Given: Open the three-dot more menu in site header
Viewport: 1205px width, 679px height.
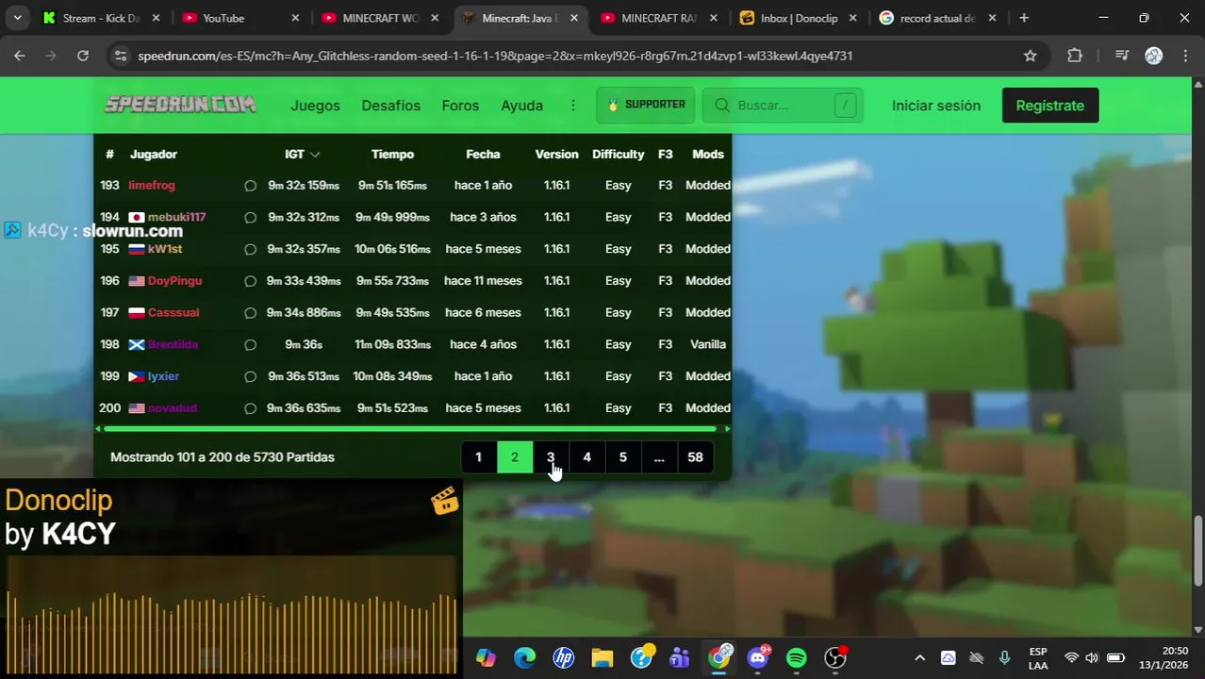Looking at the screenshot, I should coord(572,106).
